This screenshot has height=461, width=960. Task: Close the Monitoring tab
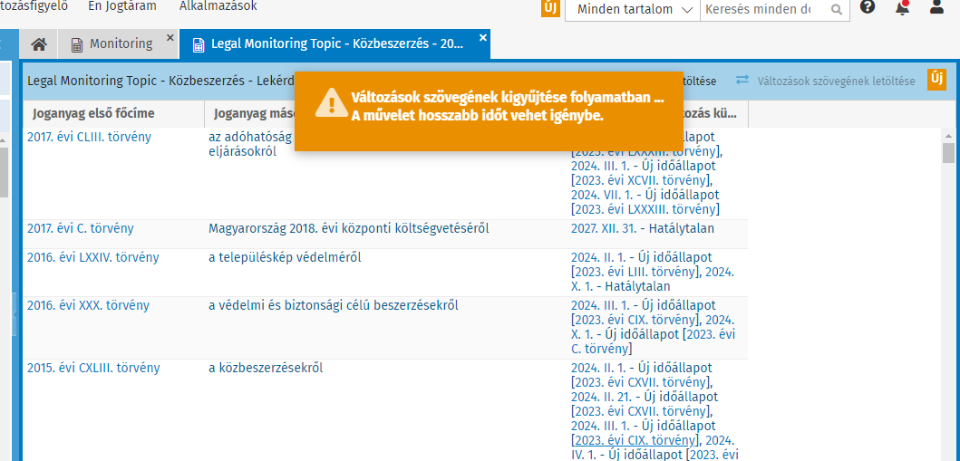(170, 38)
